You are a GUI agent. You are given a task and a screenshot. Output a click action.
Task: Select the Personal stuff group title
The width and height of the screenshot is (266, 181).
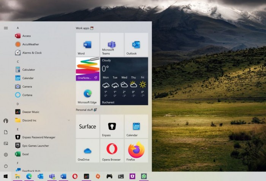[x=86, y=110]
